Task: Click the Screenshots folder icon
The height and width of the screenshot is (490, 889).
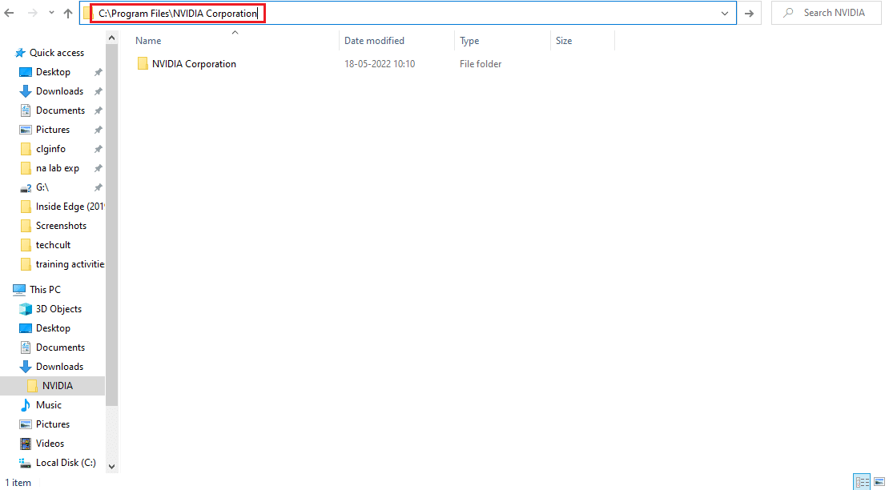Action: point(26,226)
